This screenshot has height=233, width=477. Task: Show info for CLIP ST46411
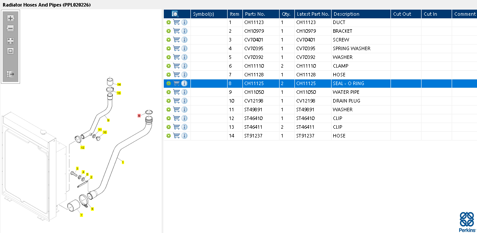pos(184,127)
